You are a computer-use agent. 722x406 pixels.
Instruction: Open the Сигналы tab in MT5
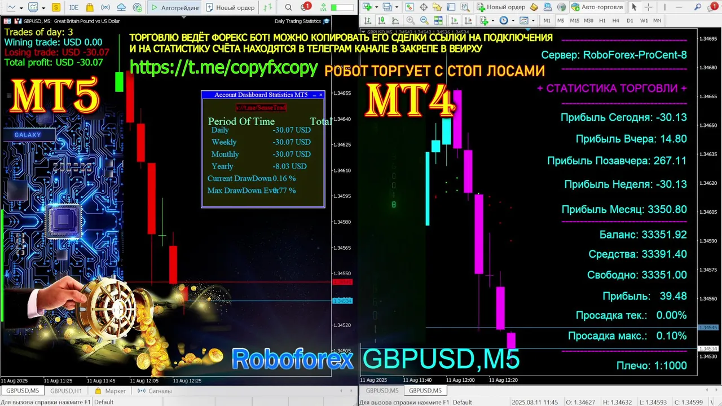coord(155,391)
